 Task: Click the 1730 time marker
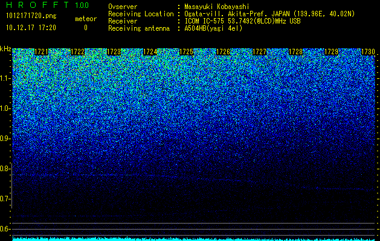tap(368, 52)
